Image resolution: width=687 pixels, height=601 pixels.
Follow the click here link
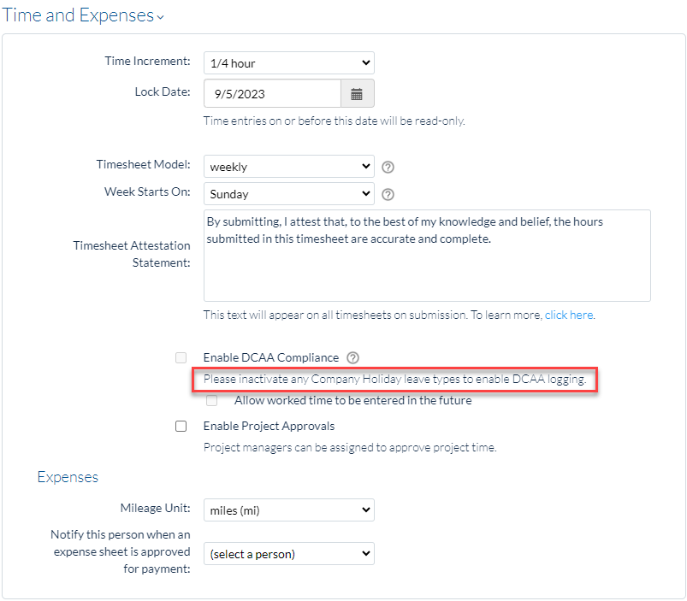[569, 315]
